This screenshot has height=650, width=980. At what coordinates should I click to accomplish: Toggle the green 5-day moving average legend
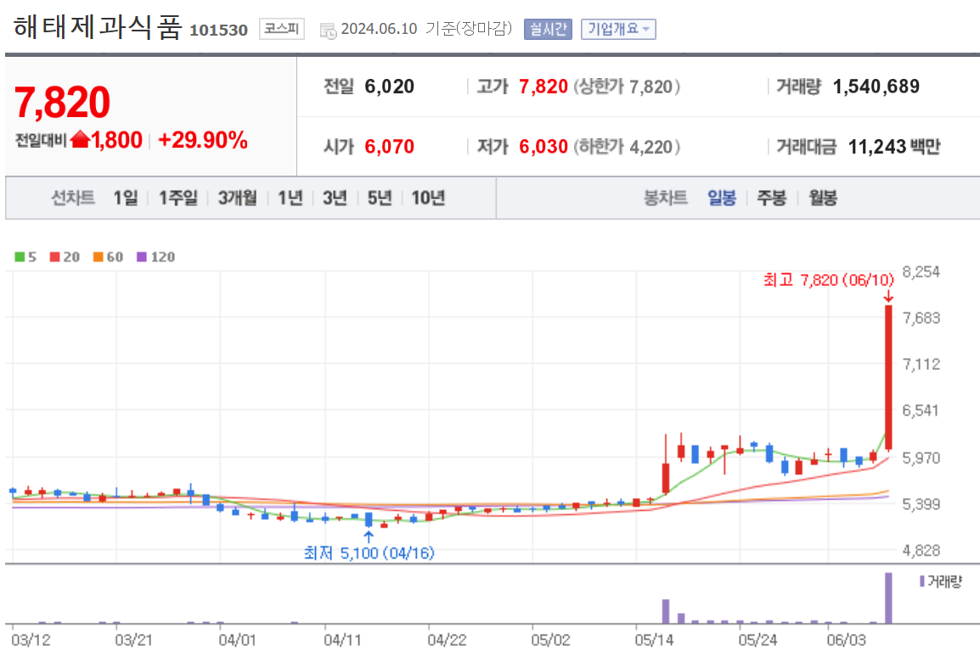coord(21,257)
